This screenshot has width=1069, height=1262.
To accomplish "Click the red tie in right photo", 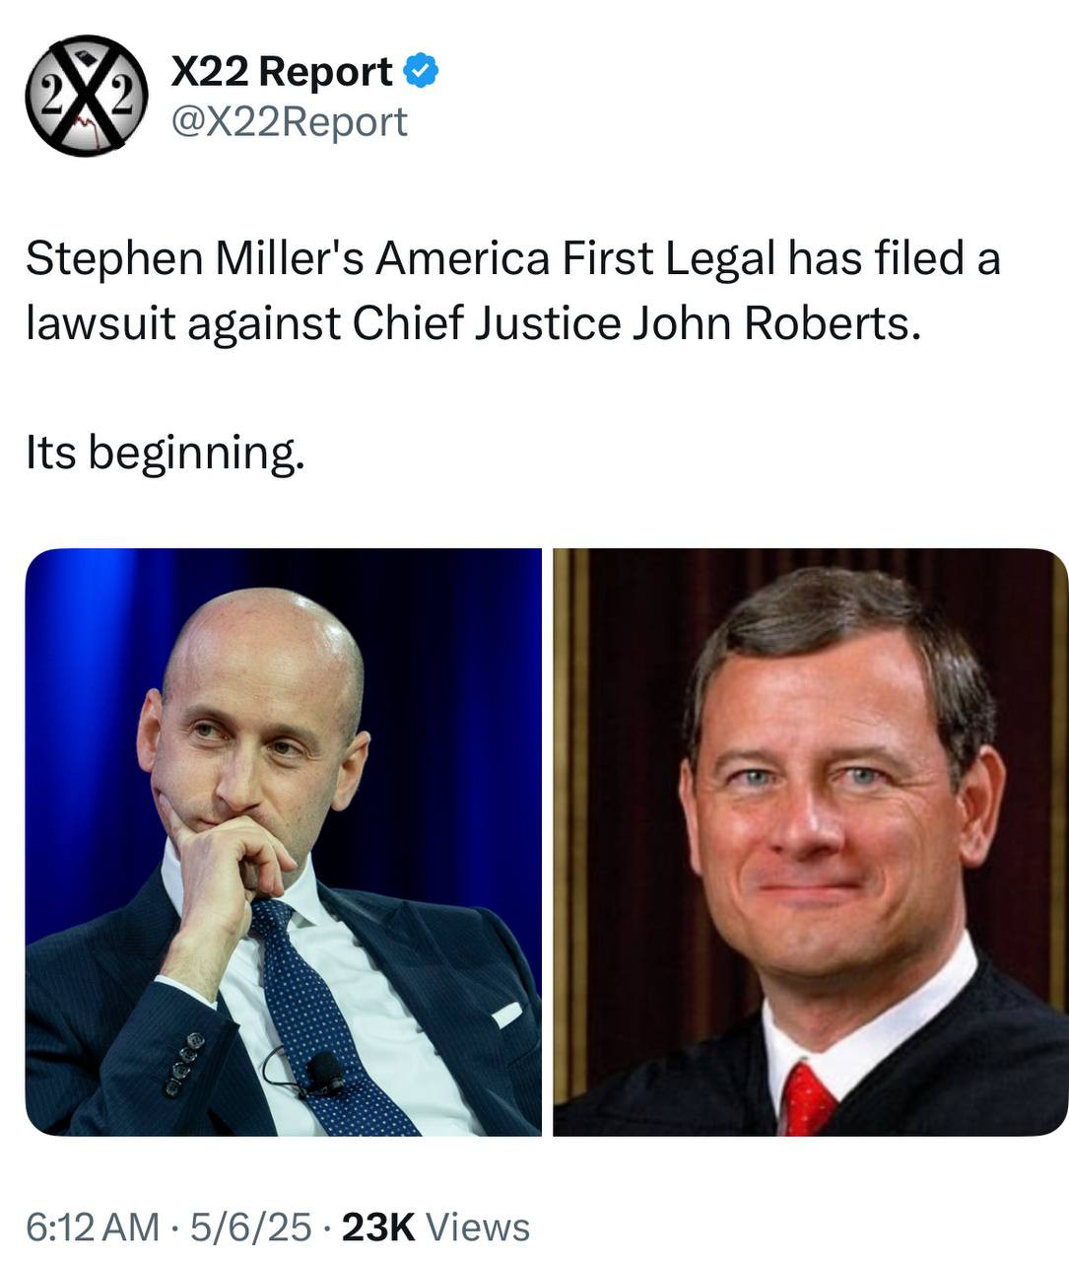I will pos(808,1099).
